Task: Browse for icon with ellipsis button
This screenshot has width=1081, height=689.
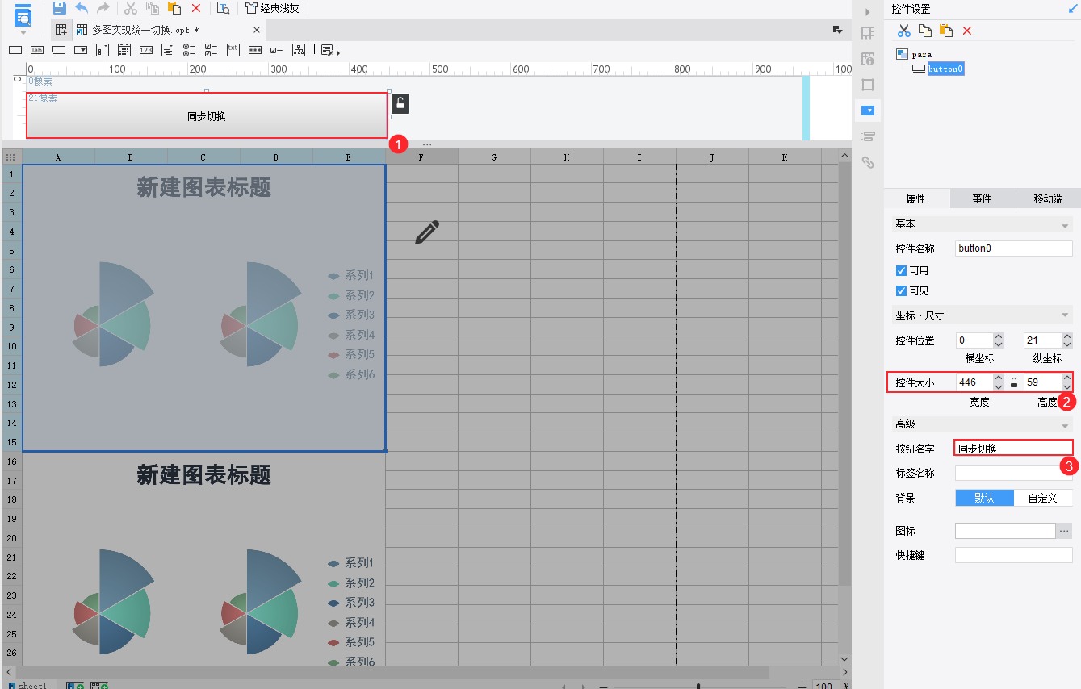Action: point(1065,531)
